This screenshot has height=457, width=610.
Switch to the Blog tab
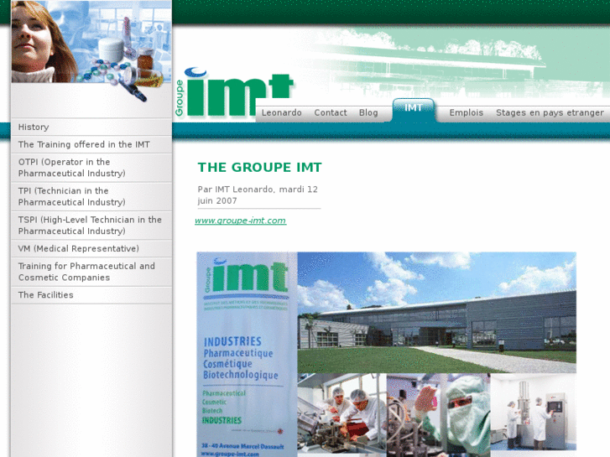[368, 113]
